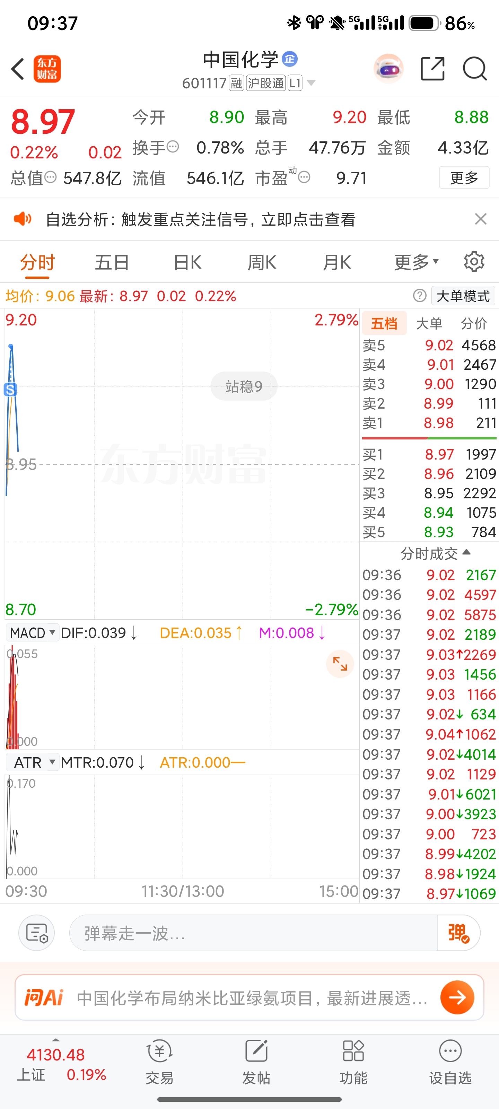Viewport: 499px width, 1109px height.
Task: Tap the 问AI logo
Action: click(44, 997)
